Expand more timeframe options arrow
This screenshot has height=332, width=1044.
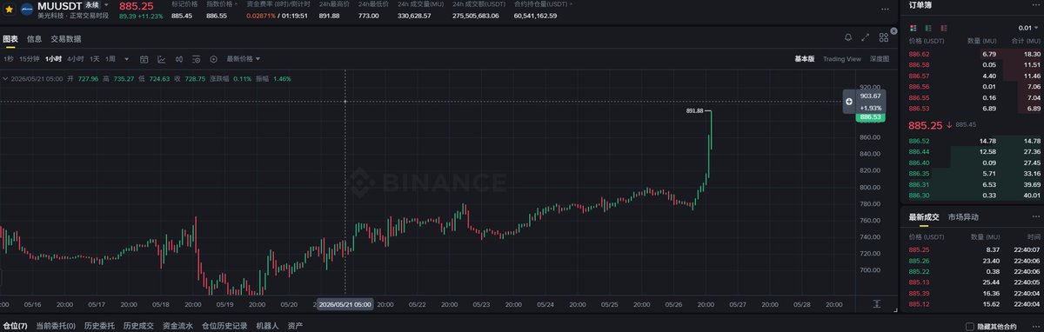(x=127, y=59)
